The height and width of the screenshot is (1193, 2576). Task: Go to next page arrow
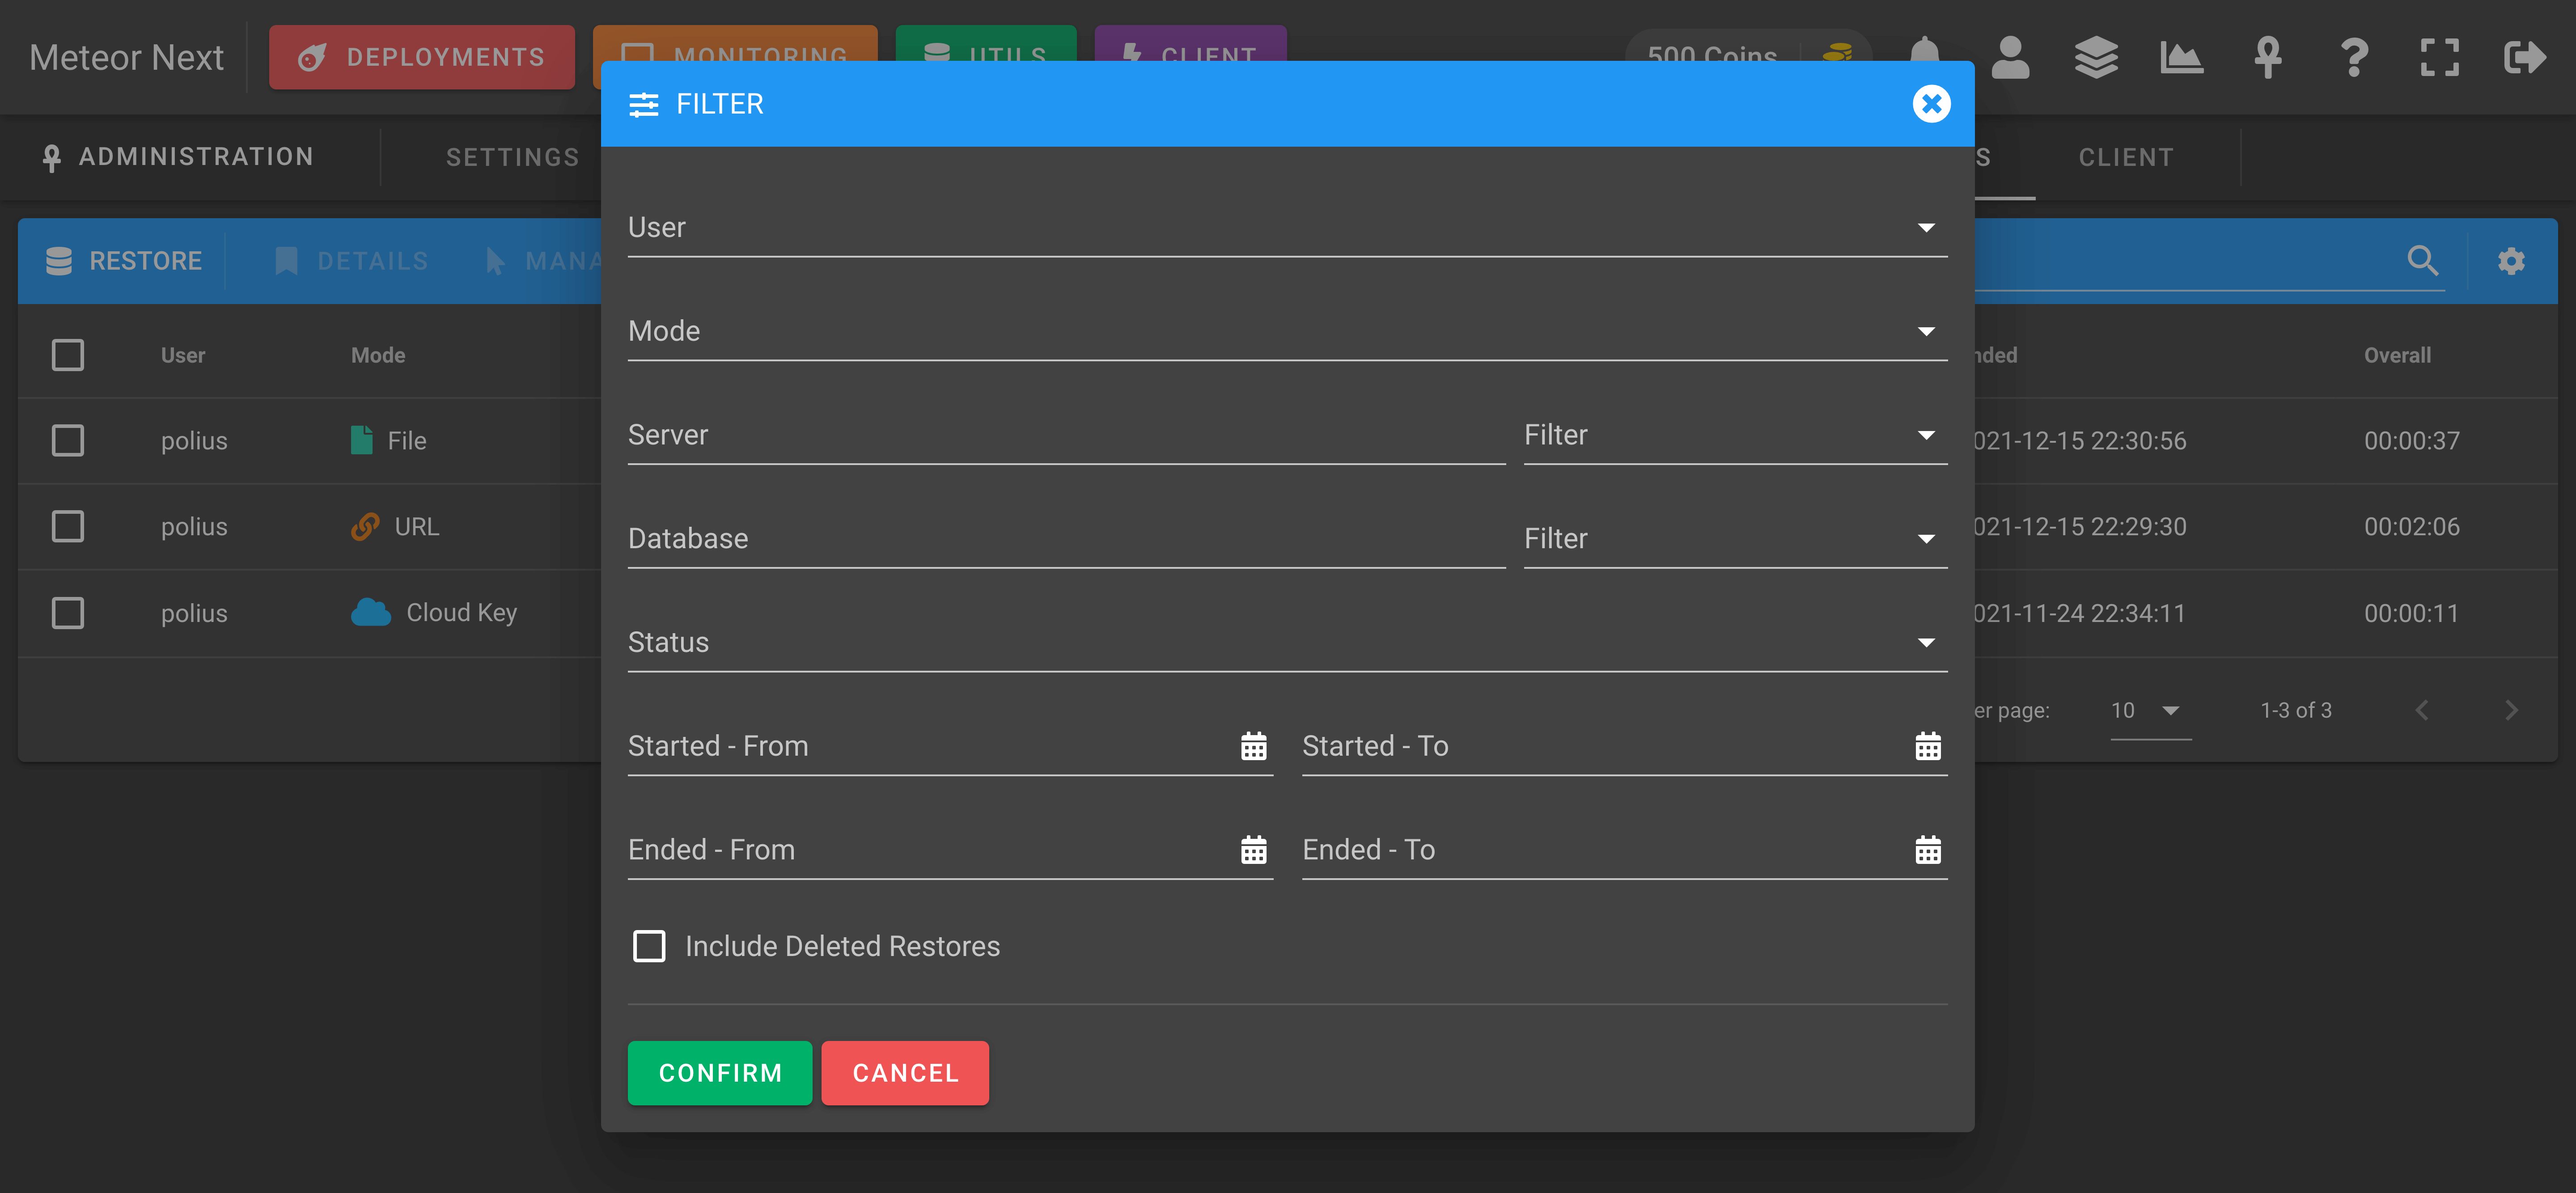2511,710
